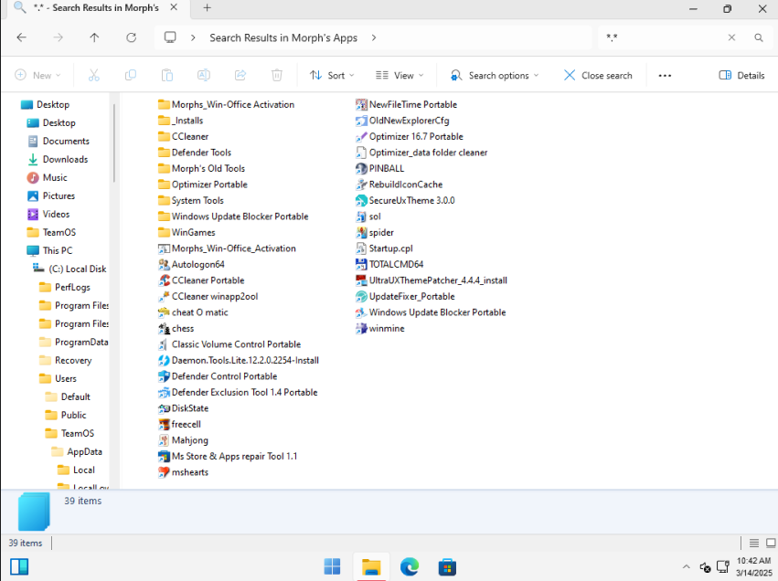Open a new File Explorer tab
Viewport: 778px width, 581px height.
[x=207, y=8]
